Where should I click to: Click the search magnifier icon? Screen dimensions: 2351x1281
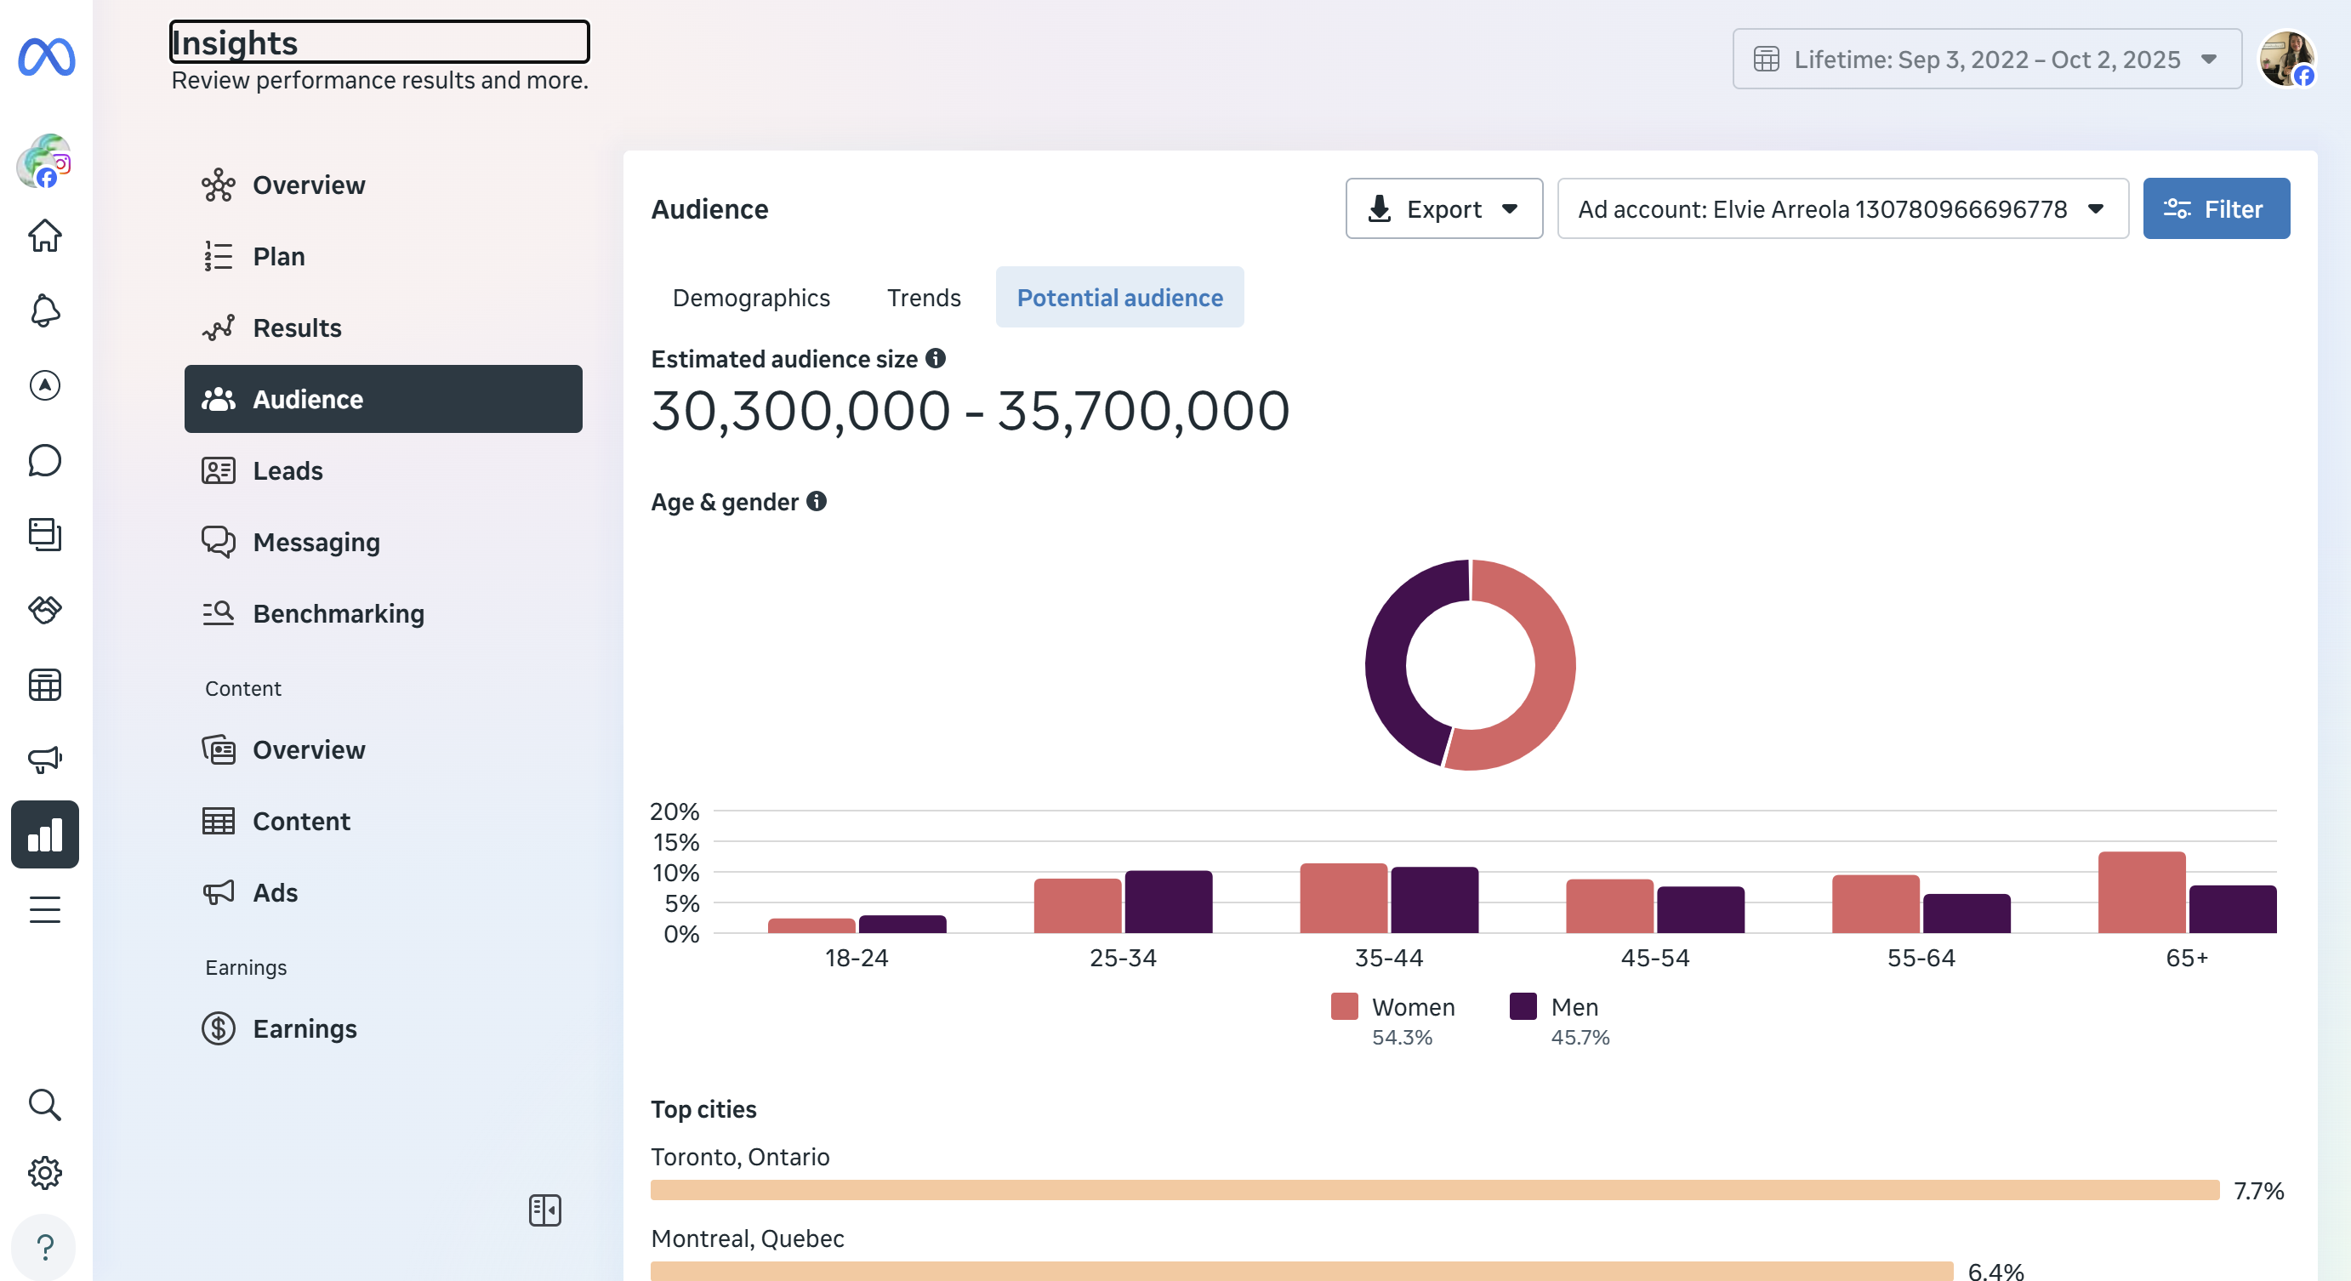pos(45,1104)
